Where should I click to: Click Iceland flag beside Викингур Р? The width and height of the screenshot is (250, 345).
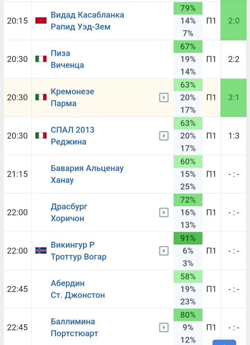pos(41,251)
